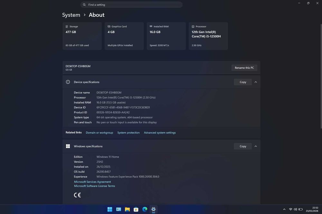Open Microsoft Store from taskbar
322x214 pixels.
tap(136, 209)
